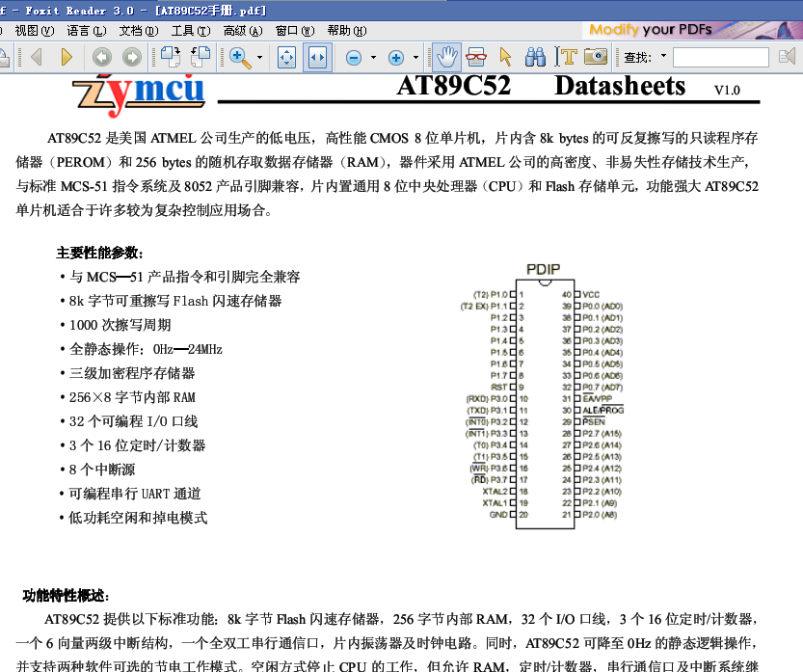Click the blue minus zoom out button

(354, 58)
